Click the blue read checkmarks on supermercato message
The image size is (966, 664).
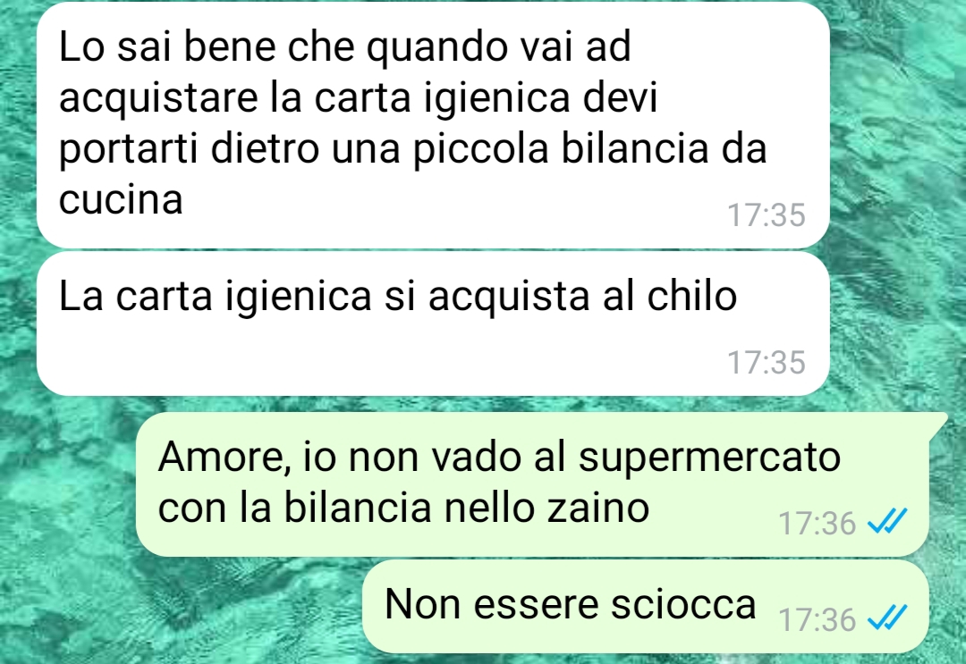pyautogui.click(x=887, y=523)
